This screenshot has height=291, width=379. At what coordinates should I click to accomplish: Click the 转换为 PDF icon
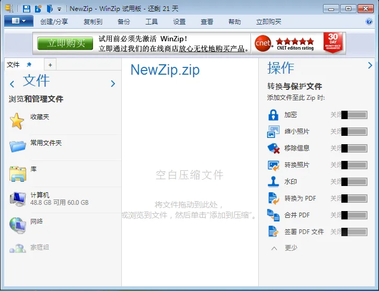pos(273,198)
